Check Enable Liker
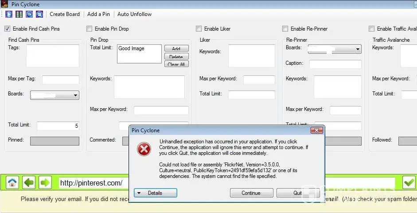417x213 pixels. (x=199, y=28)
